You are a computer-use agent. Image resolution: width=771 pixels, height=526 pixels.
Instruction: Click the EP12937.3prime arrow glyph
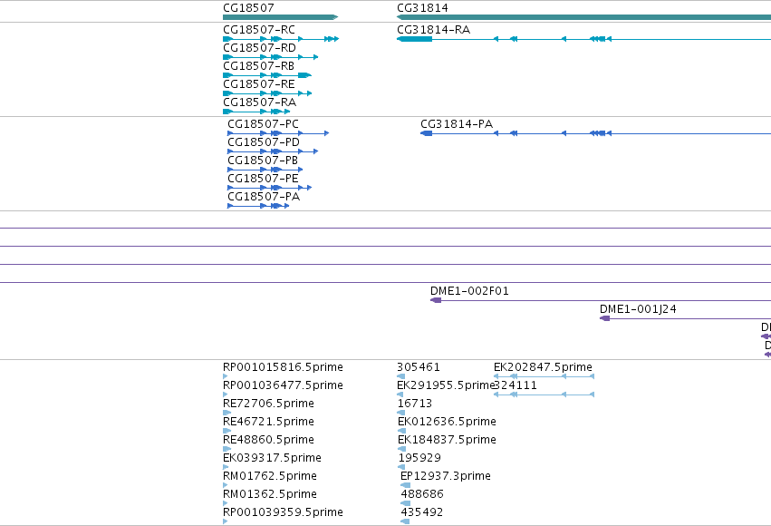pos(405,485)
